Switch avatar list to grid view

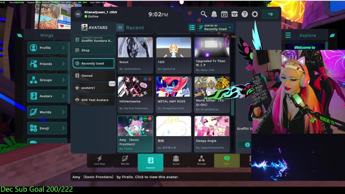pos(192,27)
